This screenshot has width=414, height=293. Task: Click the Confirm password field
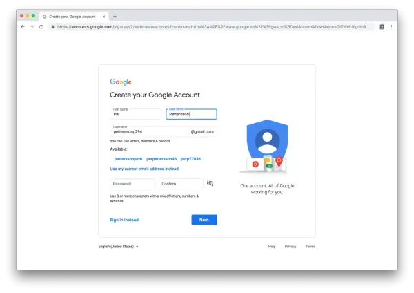[x=181, y=184]
